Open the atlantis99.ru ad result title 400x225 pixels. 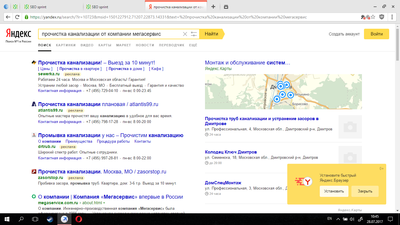click(x=98, y=104)
